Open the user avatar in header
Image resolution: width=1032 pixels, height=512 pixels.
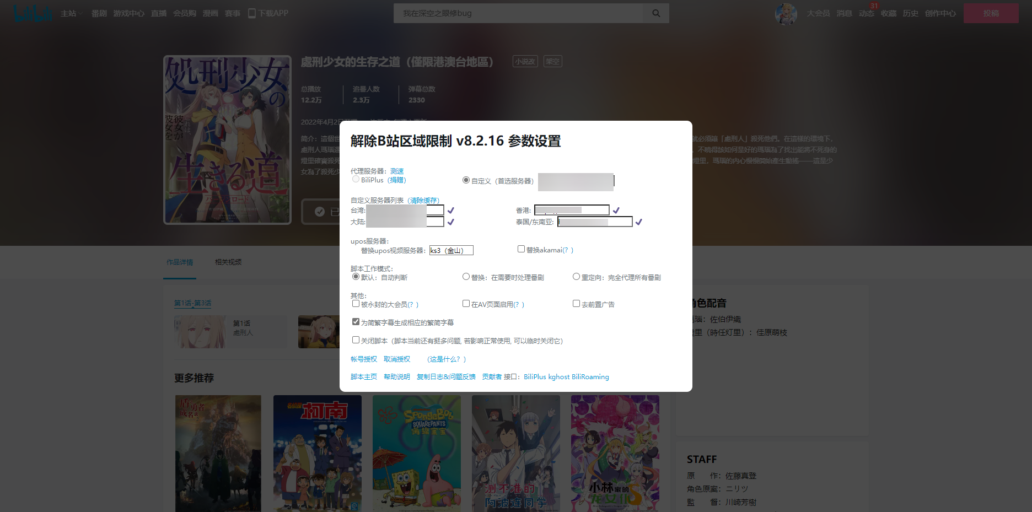[x=786, y=14]
